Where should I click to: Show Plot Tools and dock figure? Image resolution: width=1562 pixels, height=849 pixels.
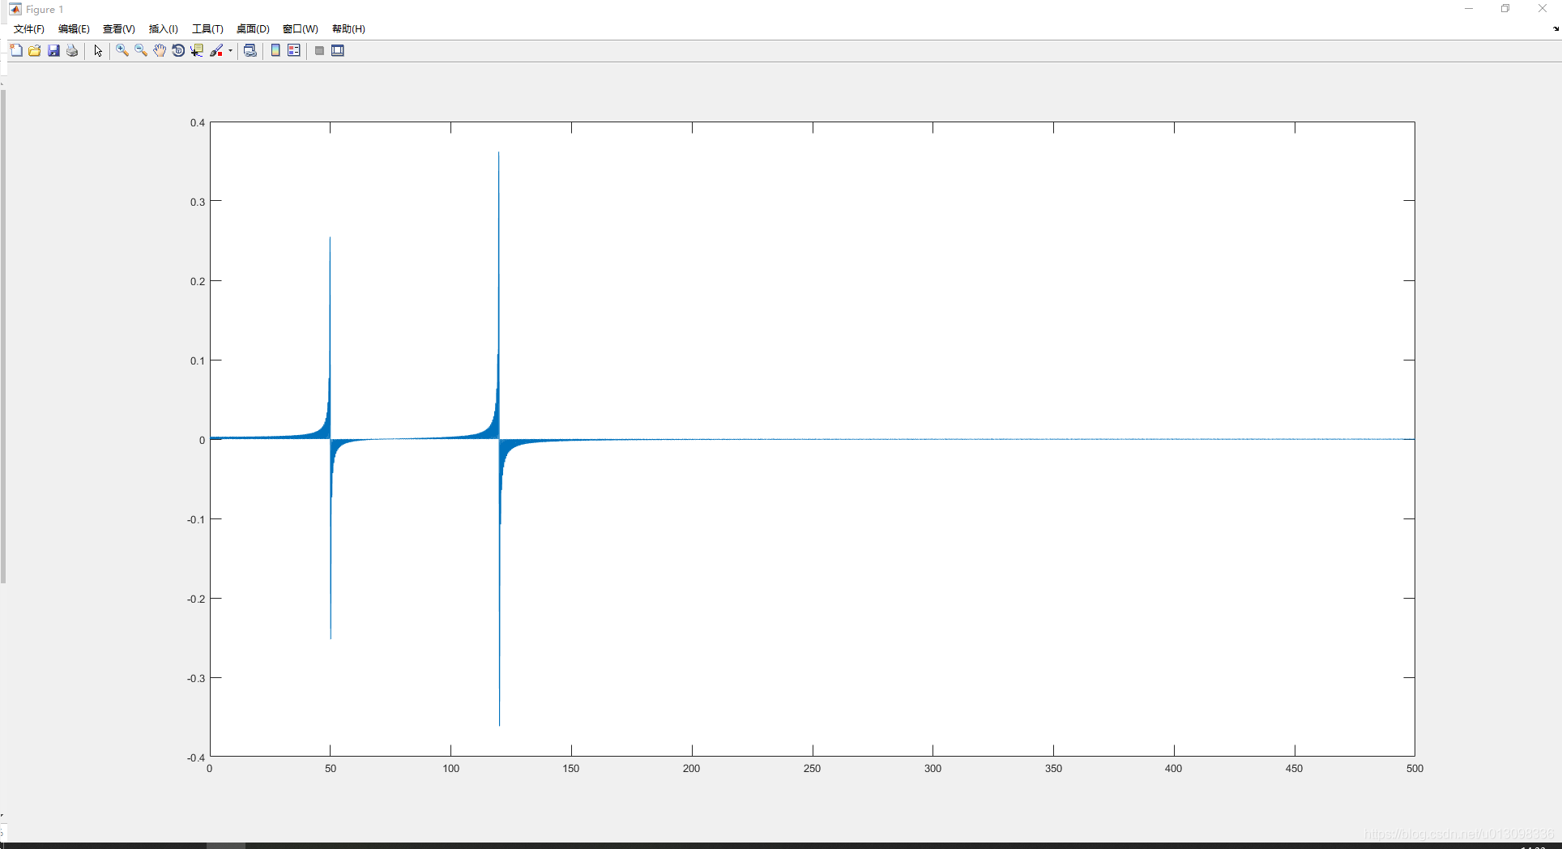[337, 50]
